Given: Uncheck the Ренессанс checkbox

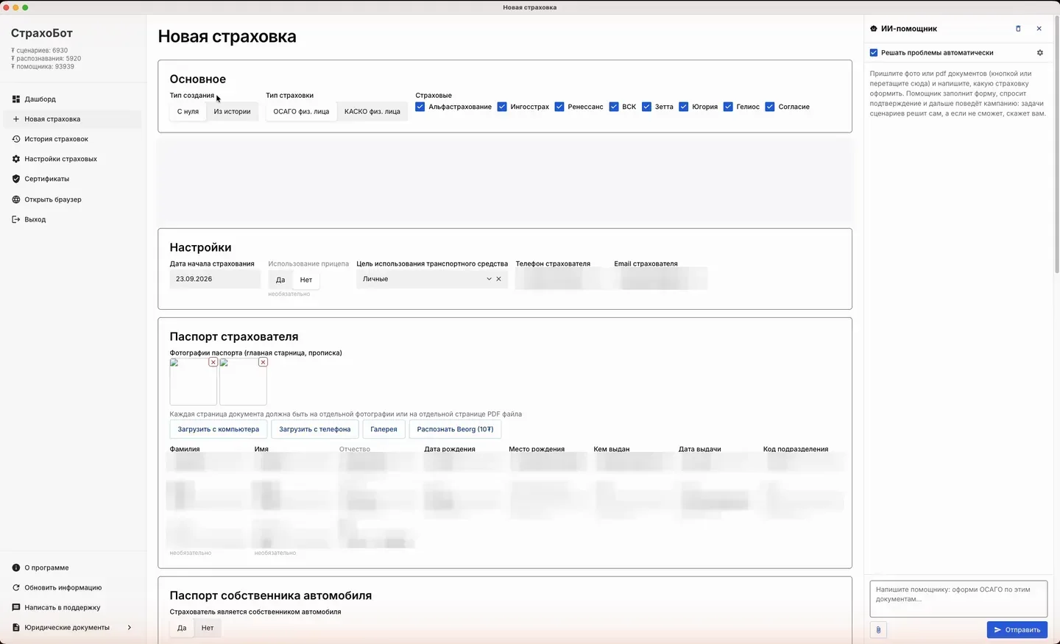Looking at the screenshot, I should tap(559, 107).
